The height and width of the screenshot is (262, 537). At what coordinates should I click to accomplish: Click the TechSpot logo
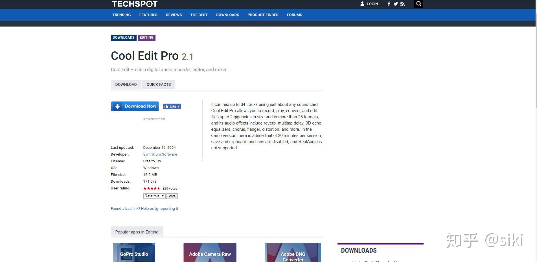tap(135, 4)
